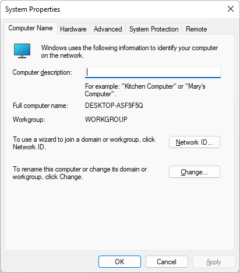Click the Computer description label

coord(43,72)
